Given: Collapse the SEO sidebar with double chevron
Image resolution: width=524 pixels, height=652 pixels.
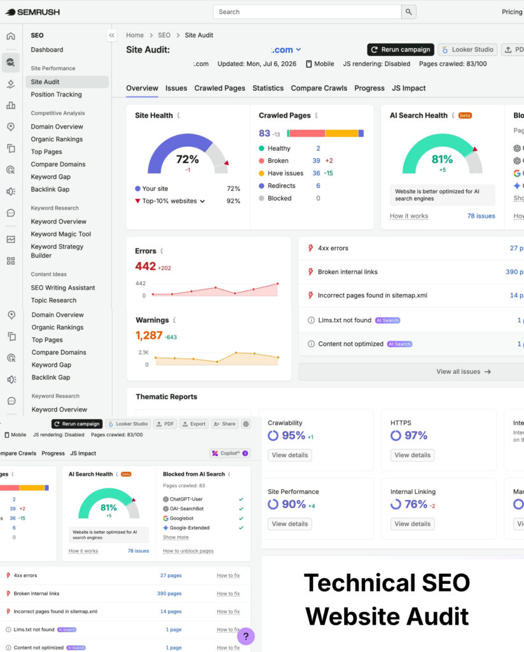Looking at the screenshot, I should coord(111,36).
